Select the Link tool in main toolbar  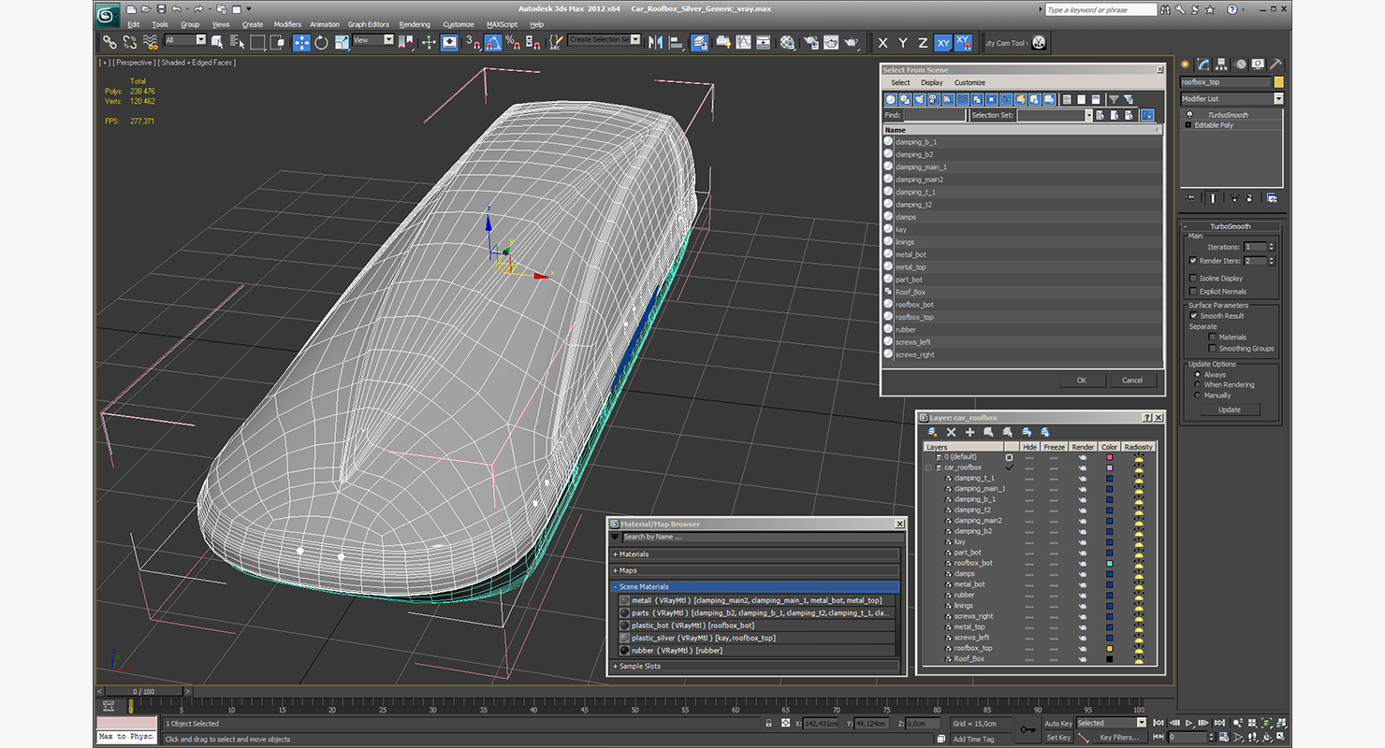click(109, 42)
